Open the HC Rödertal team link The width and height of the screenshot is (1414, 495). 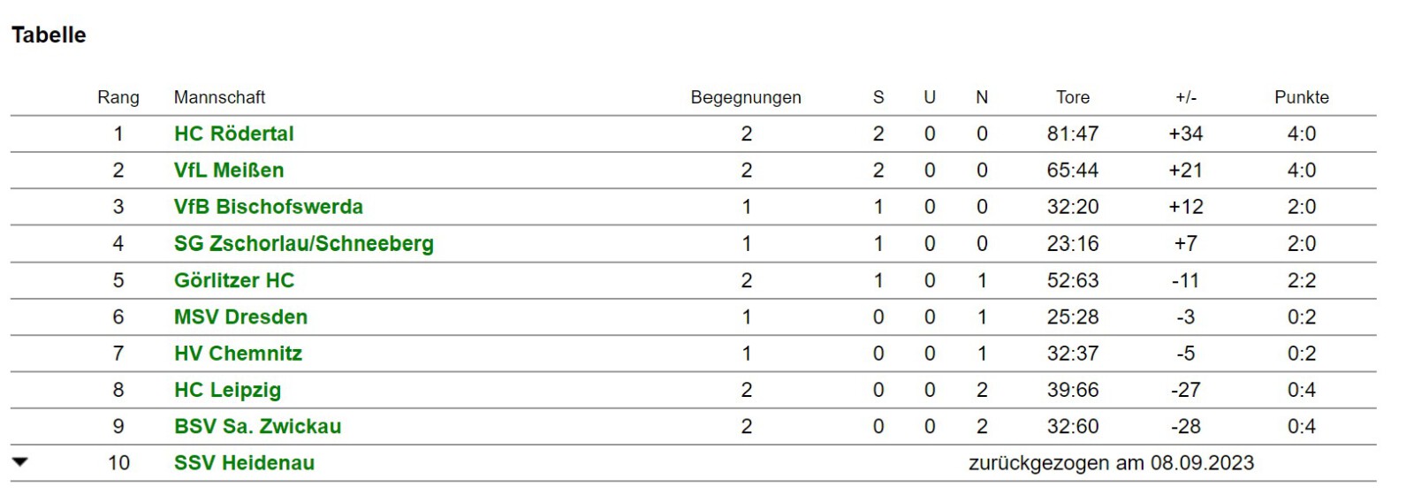234,133
